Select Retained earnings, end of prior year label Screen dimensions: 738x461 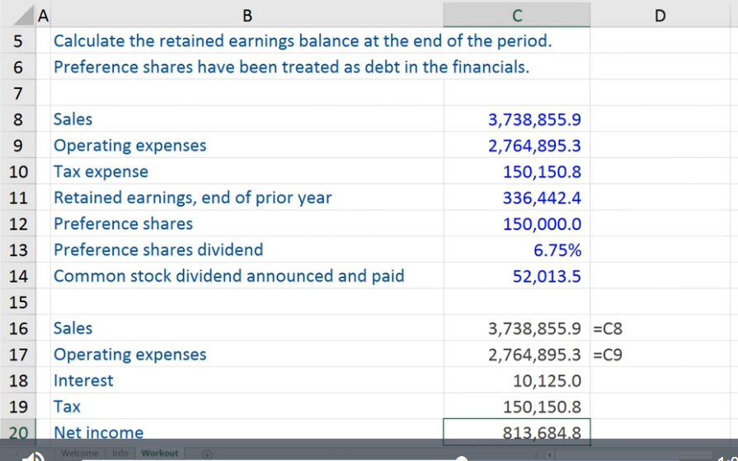(192, 198)
